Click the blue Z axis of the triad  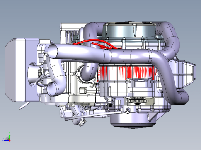click(6, 140)
